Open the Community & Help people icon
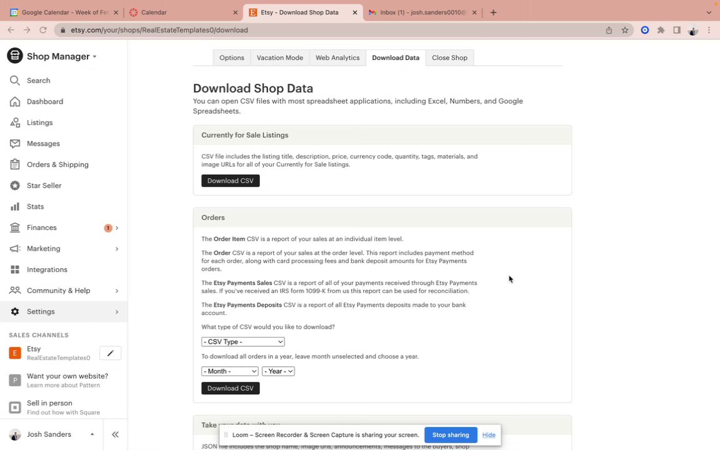 [x=15, y=290]
